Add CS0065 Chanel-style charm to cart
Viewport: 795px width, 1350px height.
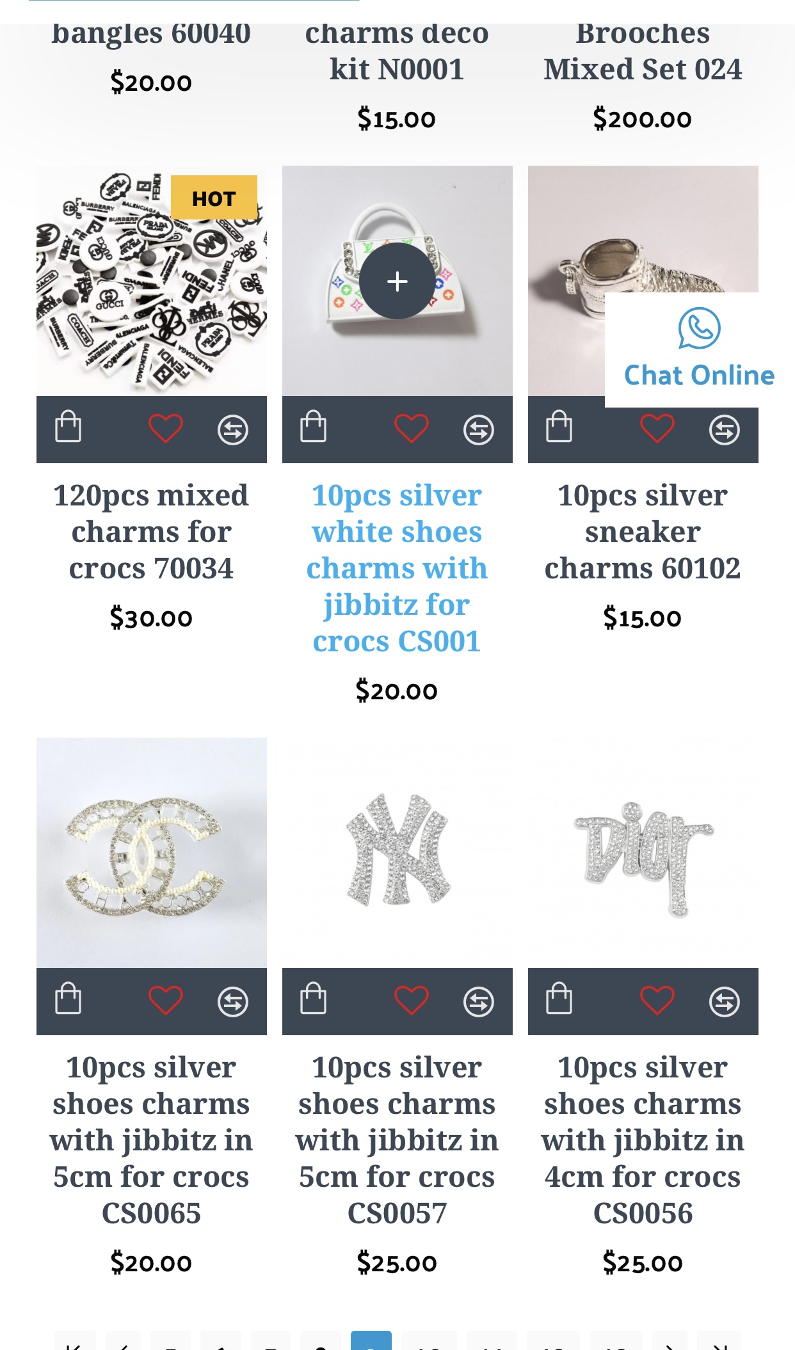68,999
